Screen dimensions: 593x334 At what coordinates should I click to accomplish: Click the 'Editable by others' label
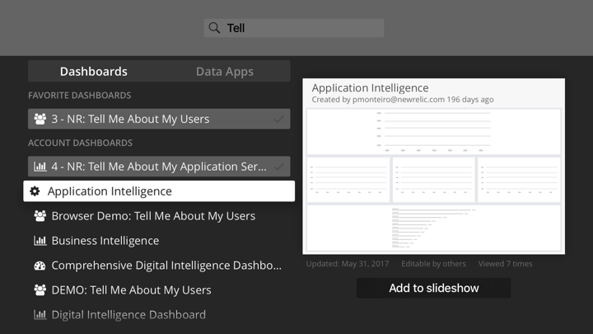click(x=433, y=264)
